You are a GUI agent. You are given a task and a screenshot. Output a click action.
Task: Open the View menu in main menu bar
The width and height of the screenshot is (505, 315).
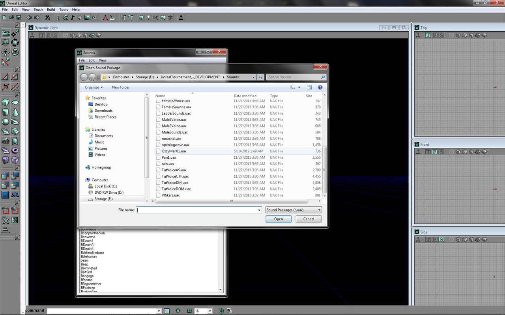(x=26, y=9)
